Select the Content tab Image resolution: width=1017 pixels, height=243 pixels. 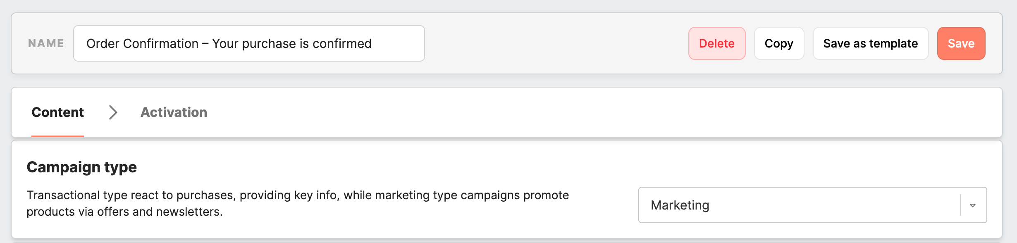(x=57, y=112)
